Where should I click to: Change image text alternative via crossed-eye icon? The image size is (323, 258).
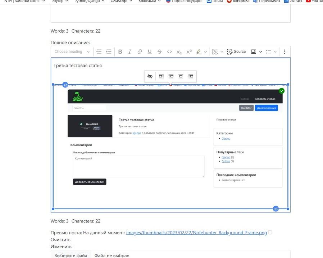click(x=150, y=76)
